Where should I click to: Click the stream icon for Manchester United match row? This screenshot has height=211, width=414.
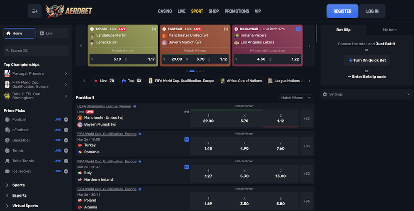(187, 112)
